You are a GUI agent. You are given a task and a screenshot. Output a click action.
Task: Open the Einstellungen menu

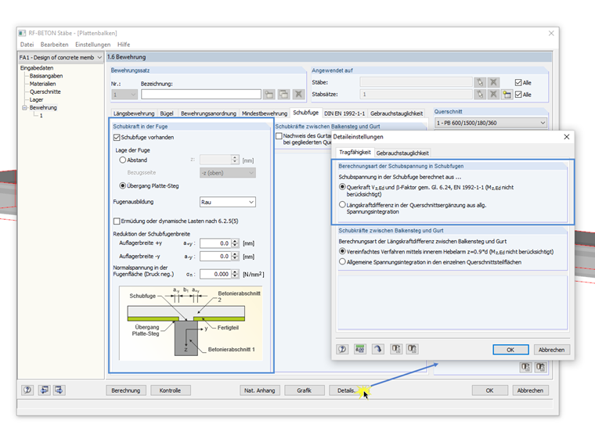coord(92,45)
